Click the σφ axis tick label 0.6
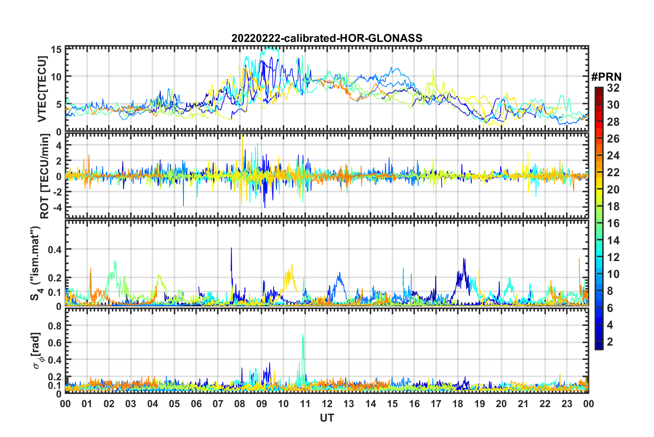This screenshot has width=654, height=437. click(55, 343)
